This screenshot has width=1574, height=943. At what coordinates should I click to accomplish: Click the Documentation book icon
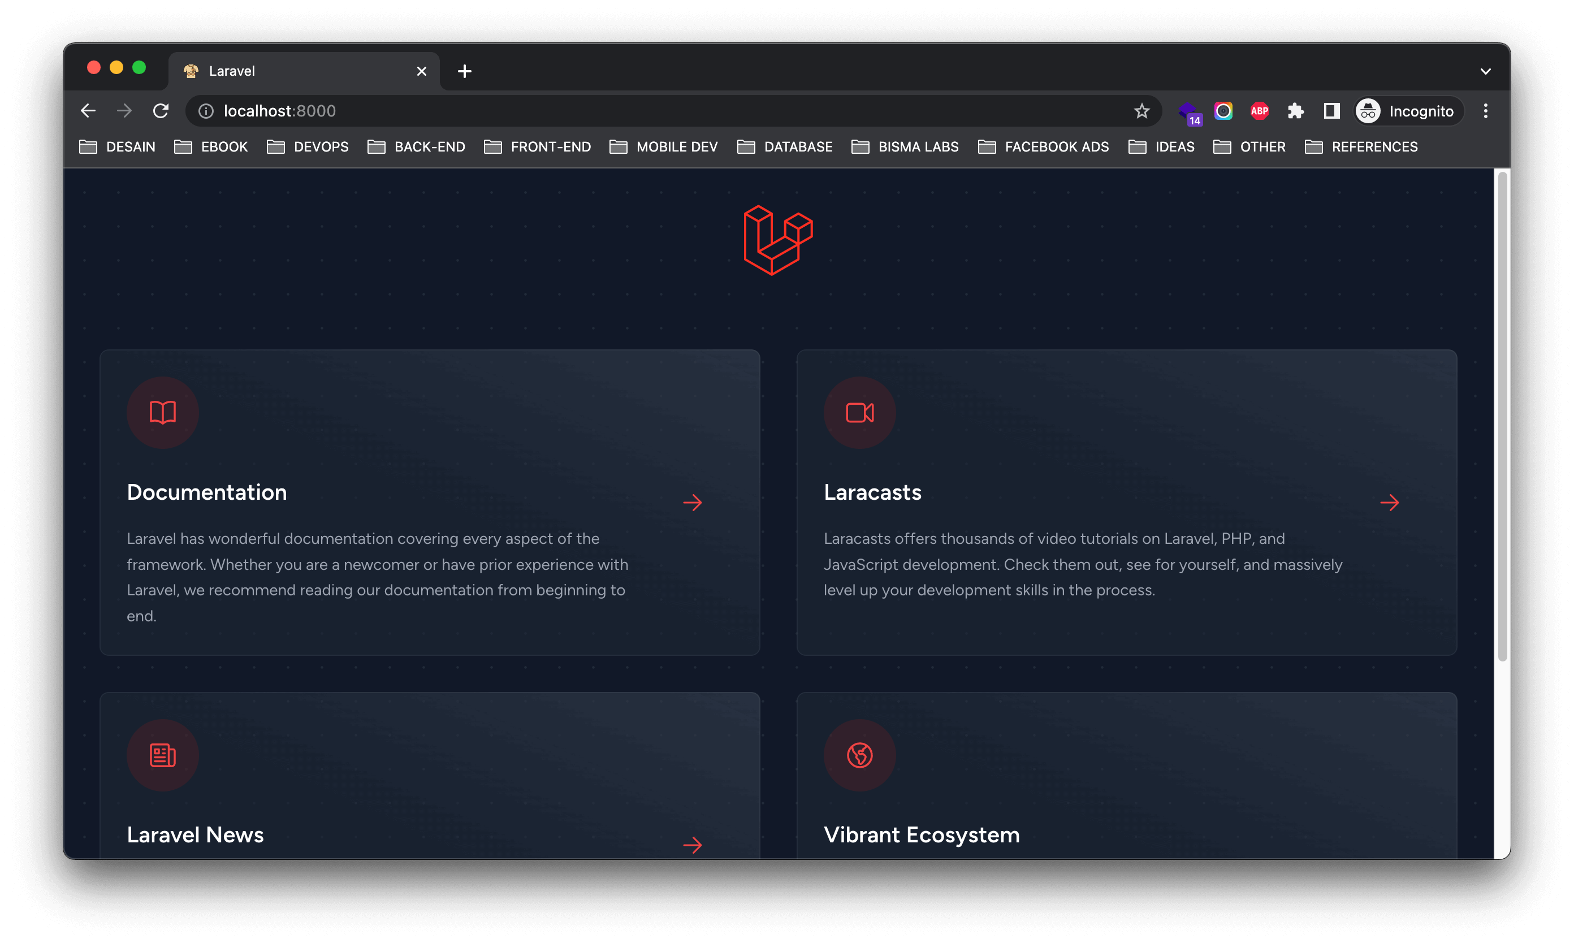pos(163,413)
